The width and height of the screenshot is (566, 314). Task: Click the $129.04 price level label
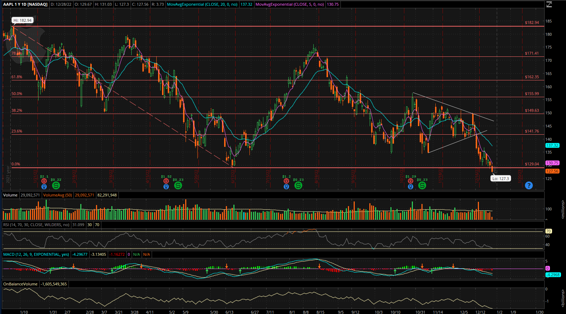532,164
